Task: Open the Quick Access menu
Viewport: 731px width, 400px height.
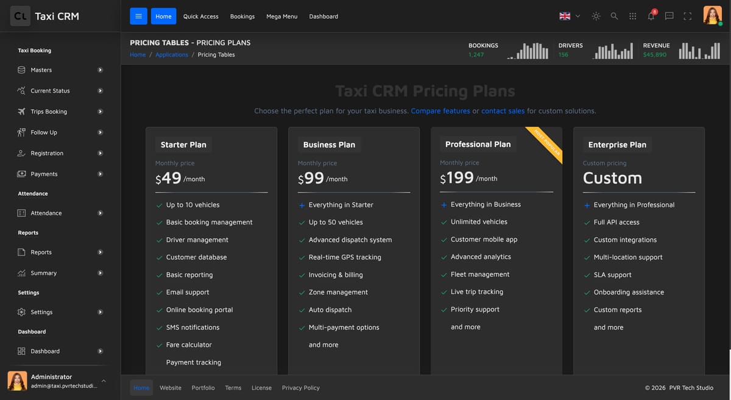Action: [201, 16]
